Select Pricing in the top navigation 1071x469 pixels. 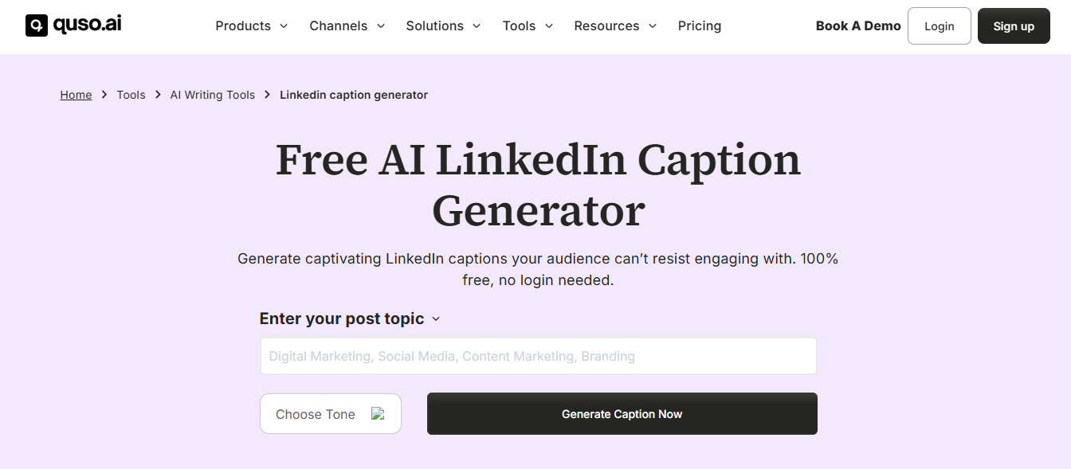[699, 25]
